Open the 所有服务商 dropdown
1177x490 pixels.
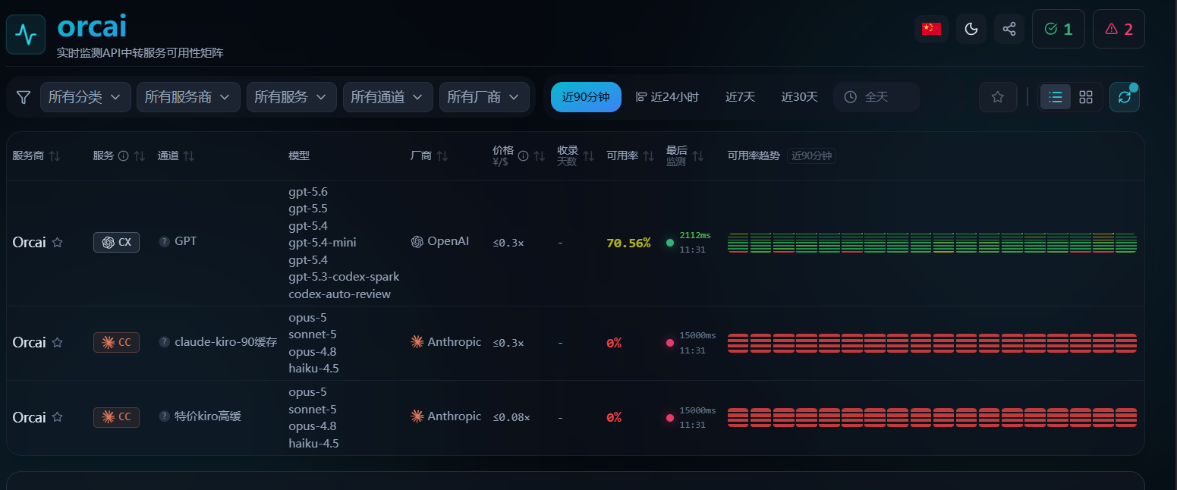point(188,97)
